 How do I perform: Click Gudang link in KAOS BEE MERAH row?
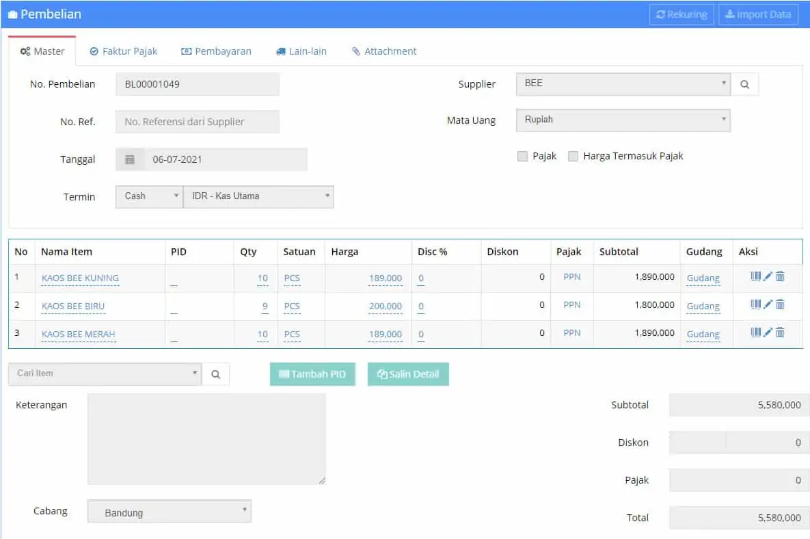(x=703, y=334)
